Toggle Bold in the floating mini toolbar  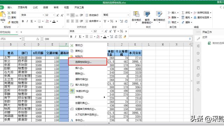pos(71,36)
